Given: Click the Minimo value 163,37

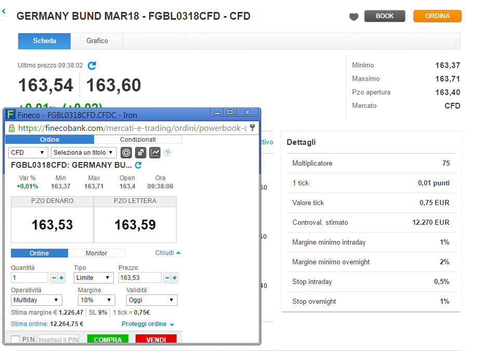Looking at the screenshot, I should pos(448,65).
